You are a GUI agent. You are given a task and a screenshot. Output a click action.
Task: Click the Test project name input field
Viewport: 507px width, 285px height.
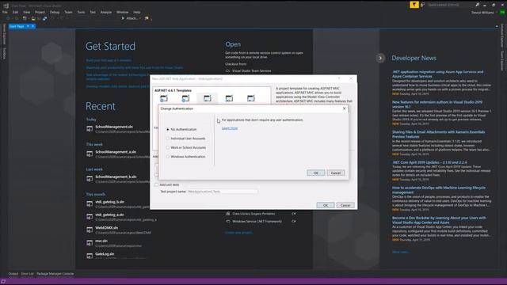[x=223, y=192]
